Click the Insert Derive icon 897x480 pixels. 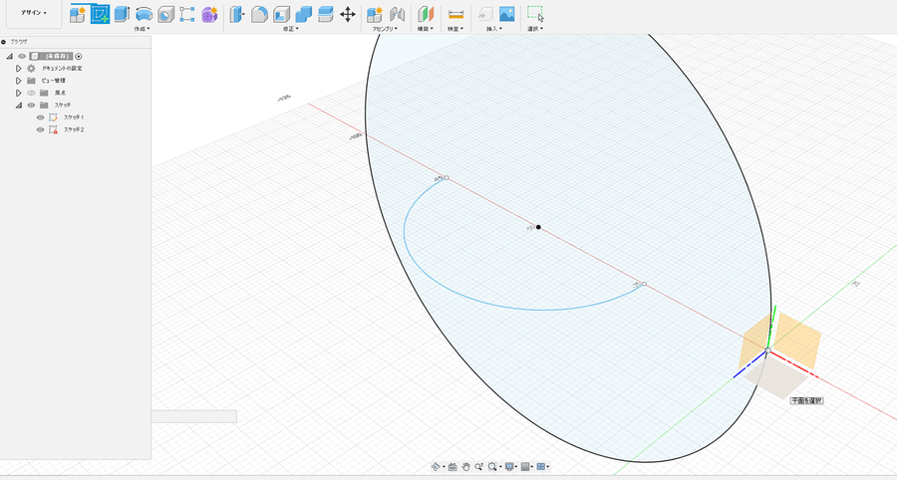coord(485,14)
